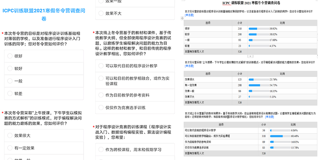
Task: Select the 效果很大 radio button
Action: [10, 136]
